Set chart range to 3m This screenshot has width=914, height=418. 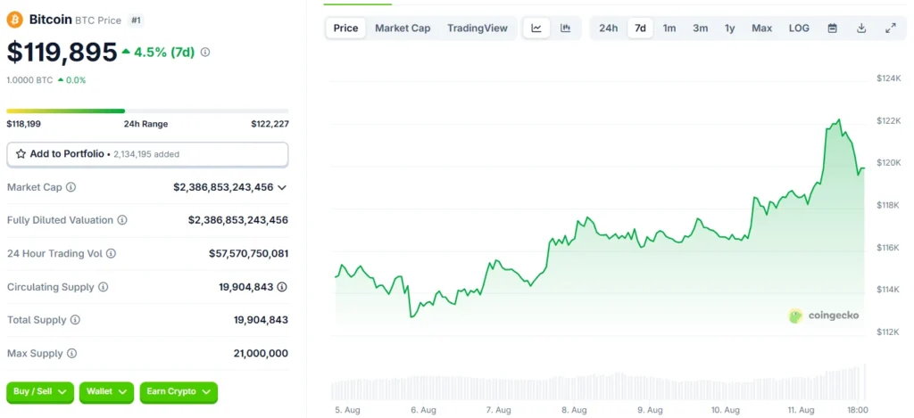(700, 28)
